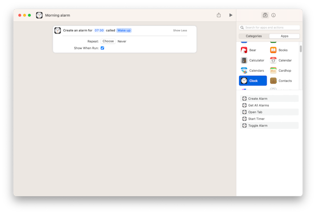This screenshot has height=214, width=316.
Task: Switch to the Apps tab
Action: pyautogui.click(x=284, y=36)
